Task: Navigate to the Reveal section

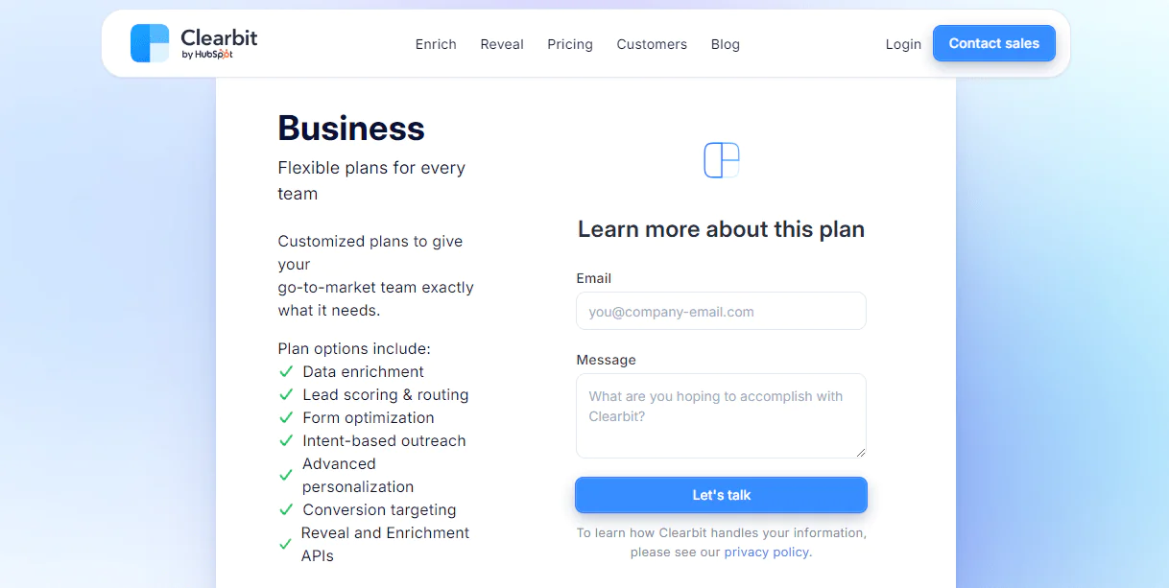Action: tap(502, 44)
